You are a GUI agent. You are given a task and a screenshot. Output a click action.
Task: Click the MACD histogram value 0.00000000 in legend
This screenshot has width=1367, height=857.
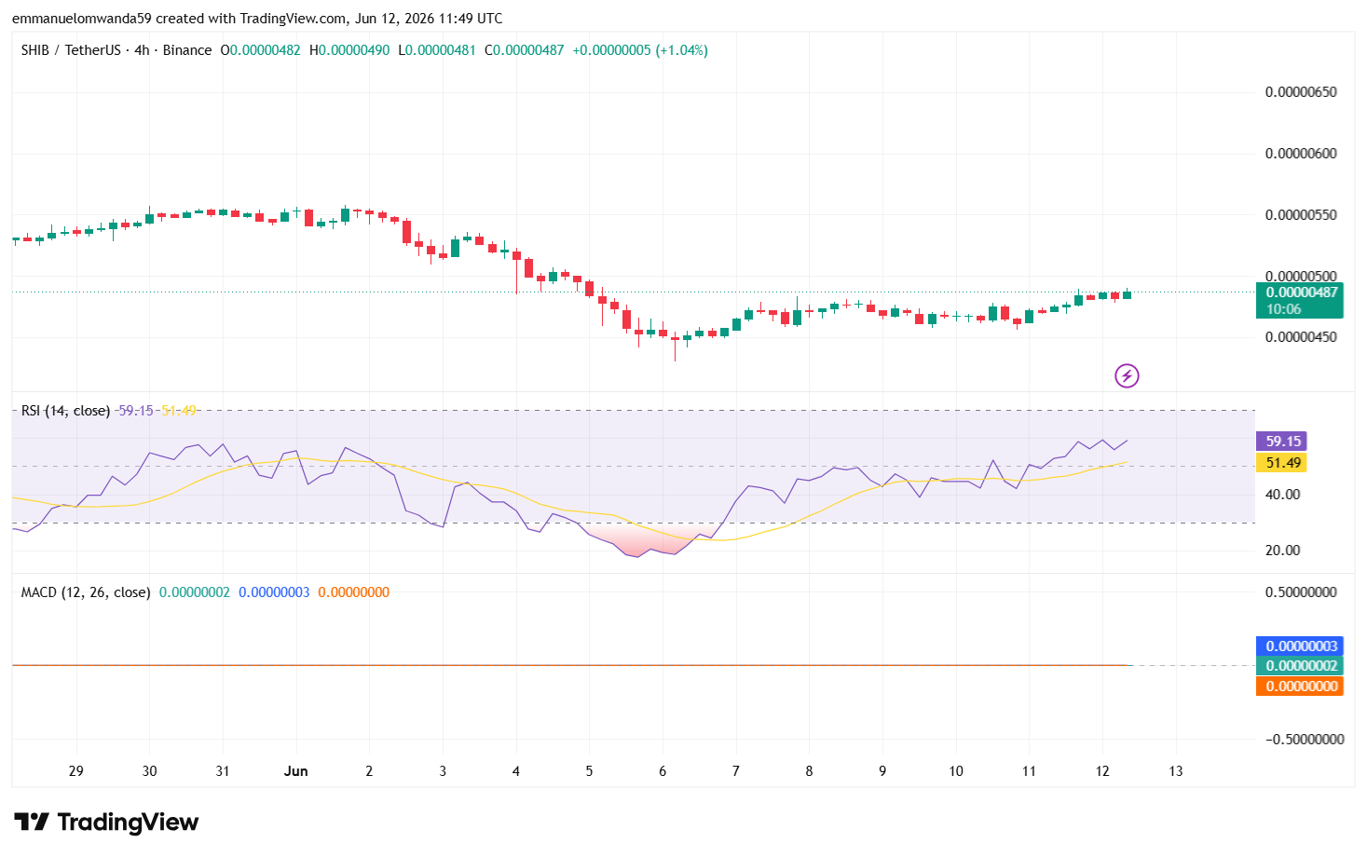click(354, 592)
